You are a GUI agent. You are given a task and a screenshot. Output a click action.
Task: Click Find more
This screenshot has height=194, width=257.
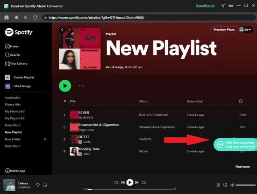(243, 166)
